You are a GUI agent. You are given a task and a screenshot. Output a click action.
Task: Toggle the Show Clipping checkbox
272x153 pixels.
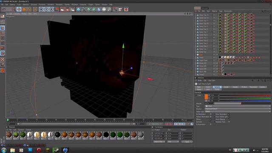pos(229,119)
